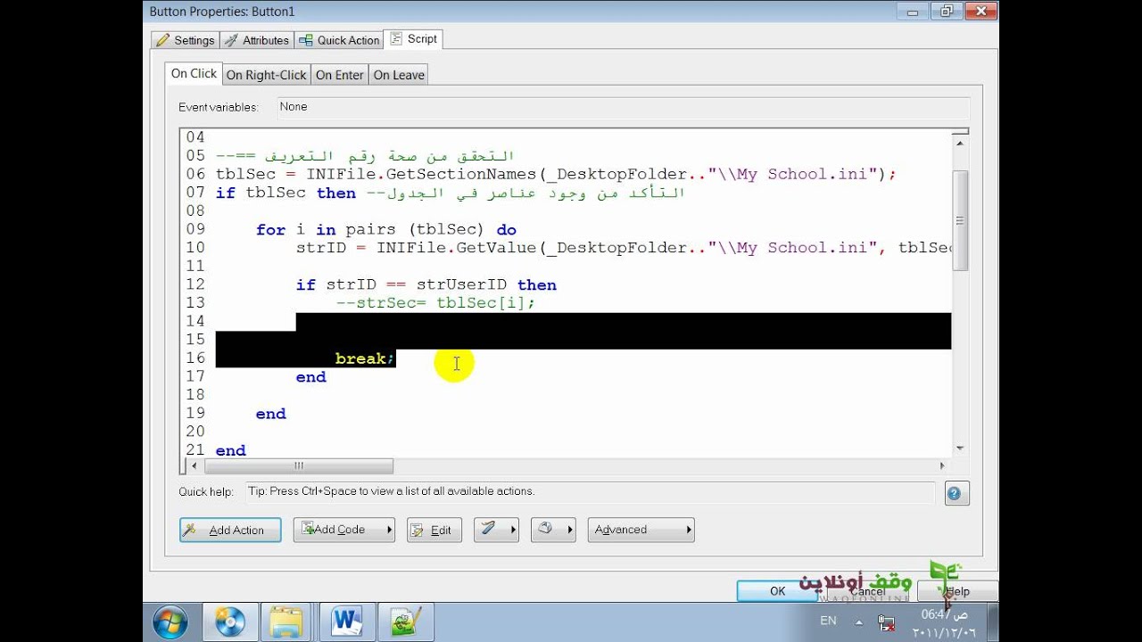1142x642 pixels.
Task: Open the Add Code dropdown menu
Action: [x=343, y=530]
